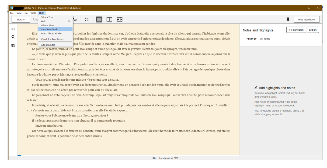Image resolution: width=327 pixels, height=168 pixels.
Task: Open the File menu
Action: click(x=12, y=13)
